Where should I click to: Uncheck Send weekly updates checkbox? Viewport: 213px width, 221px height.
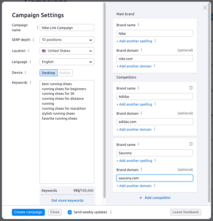click(x=70, y=212)
